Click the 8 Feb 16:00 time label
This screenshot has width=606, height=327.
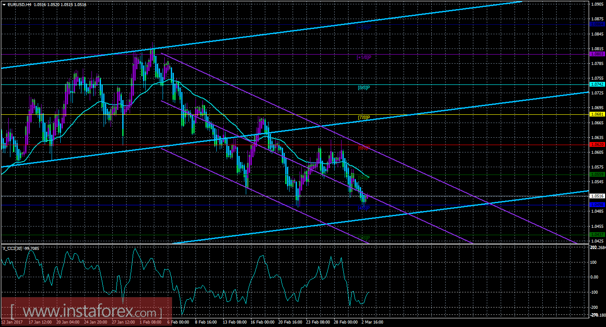206,323
